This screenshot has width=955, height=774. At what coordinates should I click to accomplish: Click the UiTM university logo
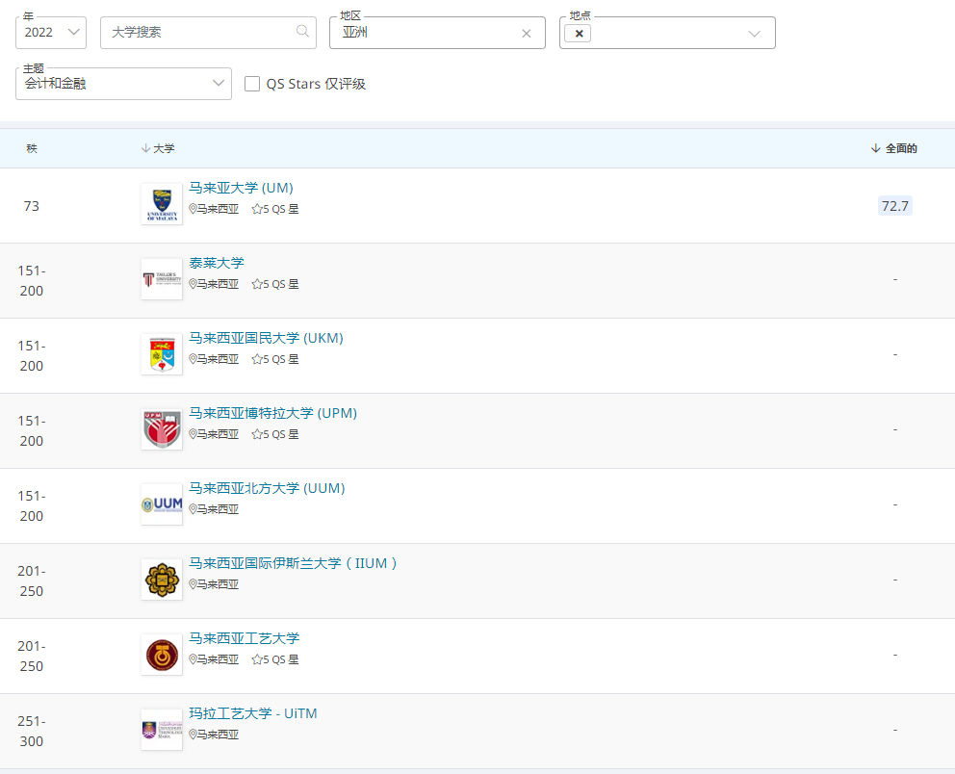pos(161,730)
